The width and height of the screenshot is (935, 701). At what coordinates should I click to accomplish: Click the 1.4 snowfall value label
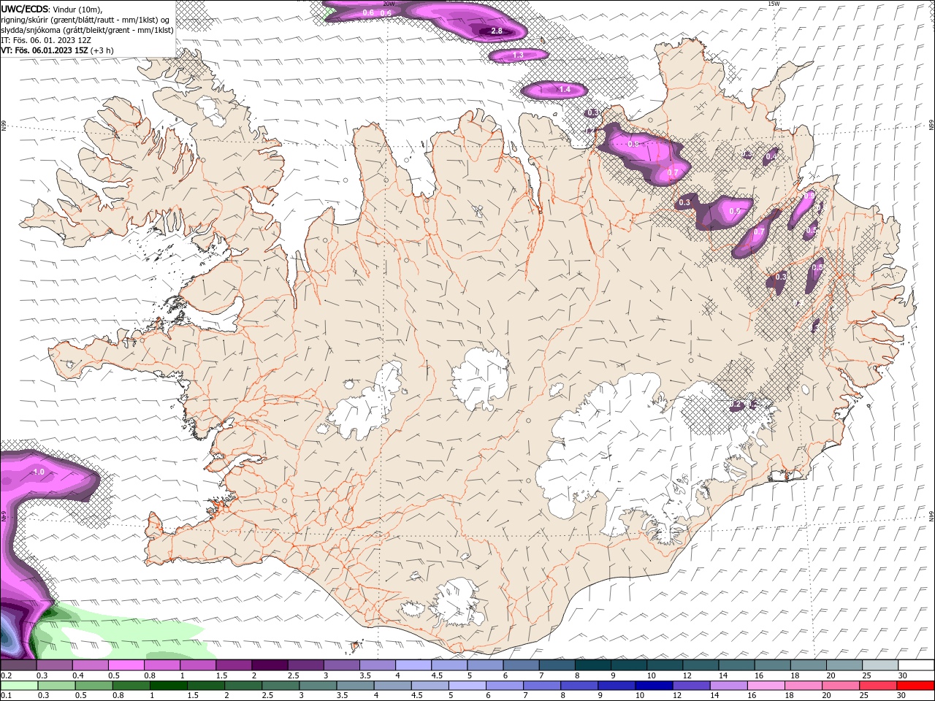564,90
